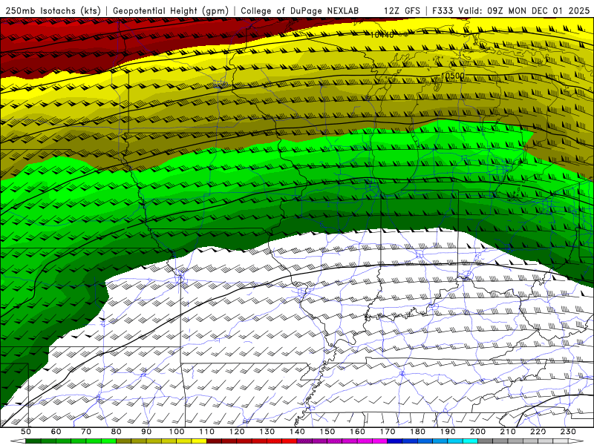Click the 130 tick label on colorbar
594x445 pixels.
pos(267,432)
